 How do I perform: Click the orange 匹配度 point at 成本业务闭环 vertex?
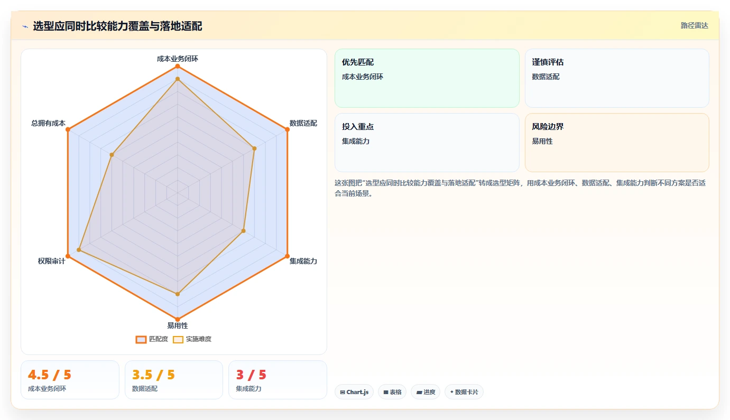tap(178, 66)
